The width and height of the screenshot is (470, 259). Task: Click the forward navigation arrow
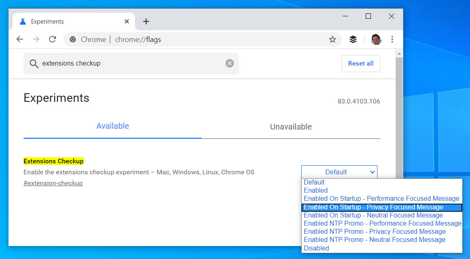point(36,39)
